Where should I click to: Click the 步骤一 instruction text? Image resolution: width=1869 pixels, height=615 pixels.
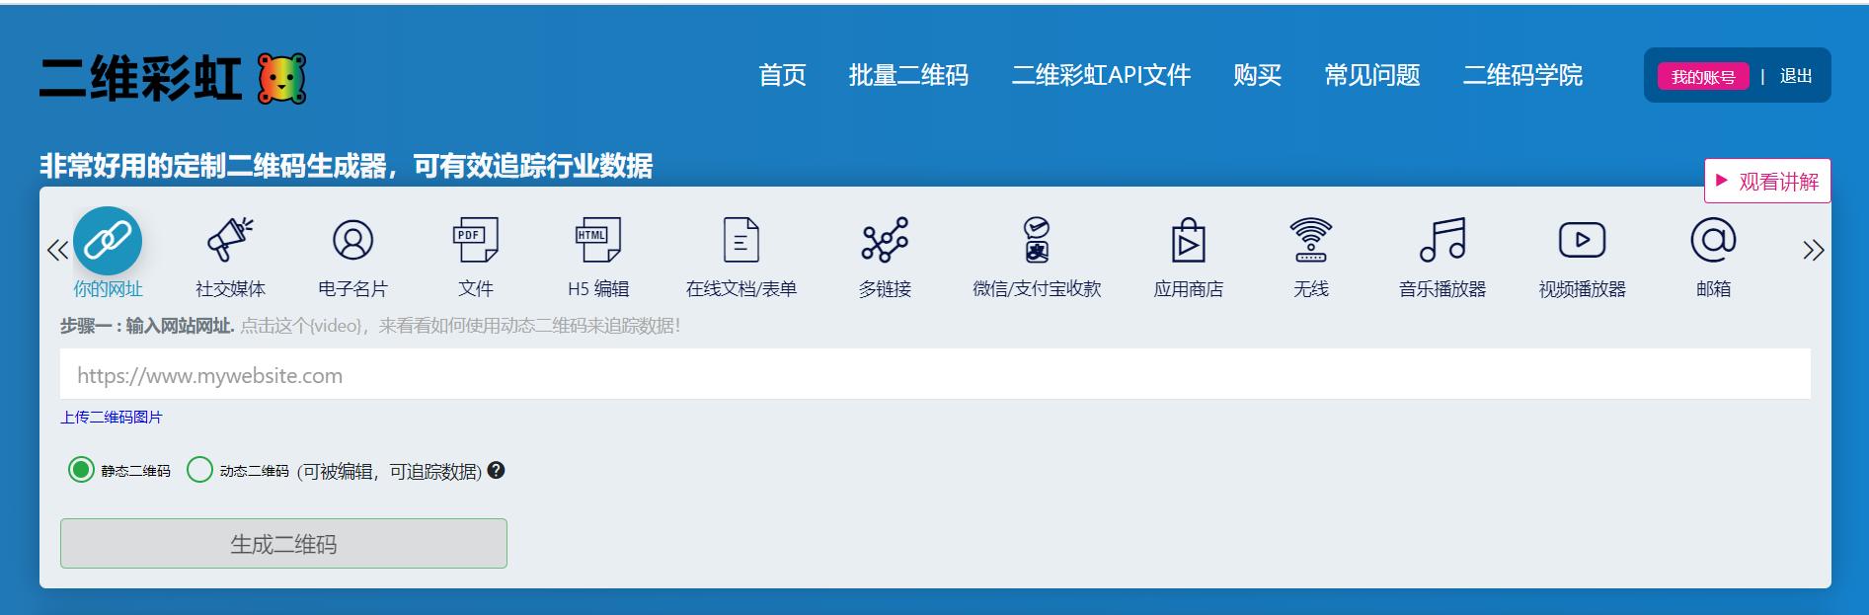146,326
